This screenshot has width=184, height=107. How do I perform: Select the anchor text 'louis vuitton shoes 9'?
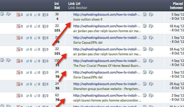(88, 19)
